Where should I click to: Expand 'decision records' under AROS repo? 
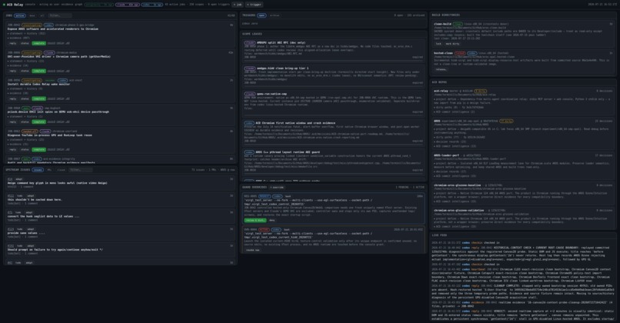(x=450, y=142)
